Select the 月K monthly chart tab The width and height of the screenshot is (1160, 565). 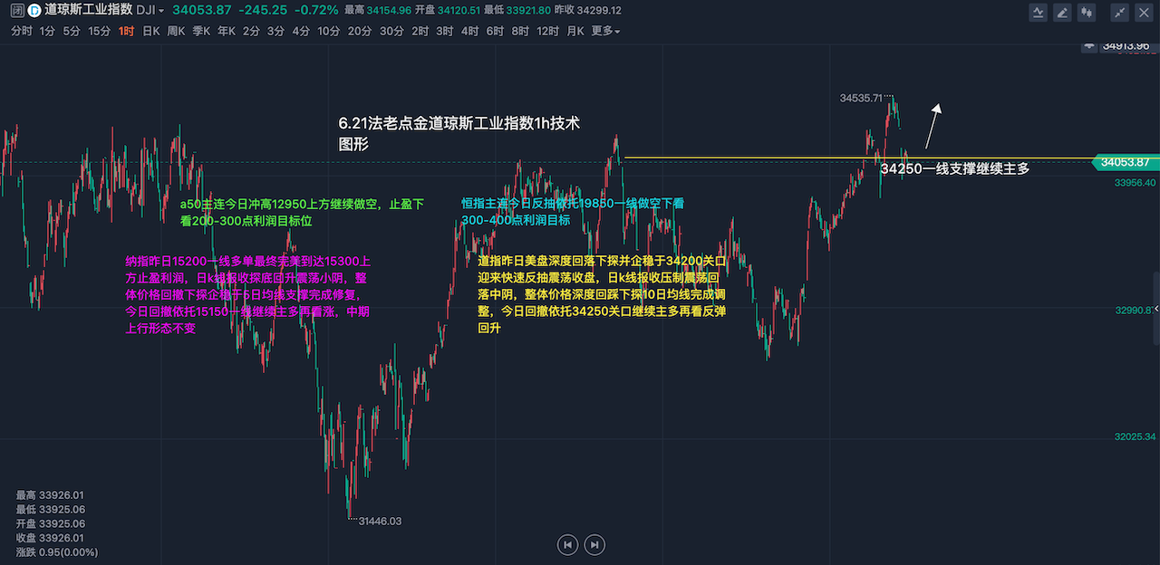[575, 31]
